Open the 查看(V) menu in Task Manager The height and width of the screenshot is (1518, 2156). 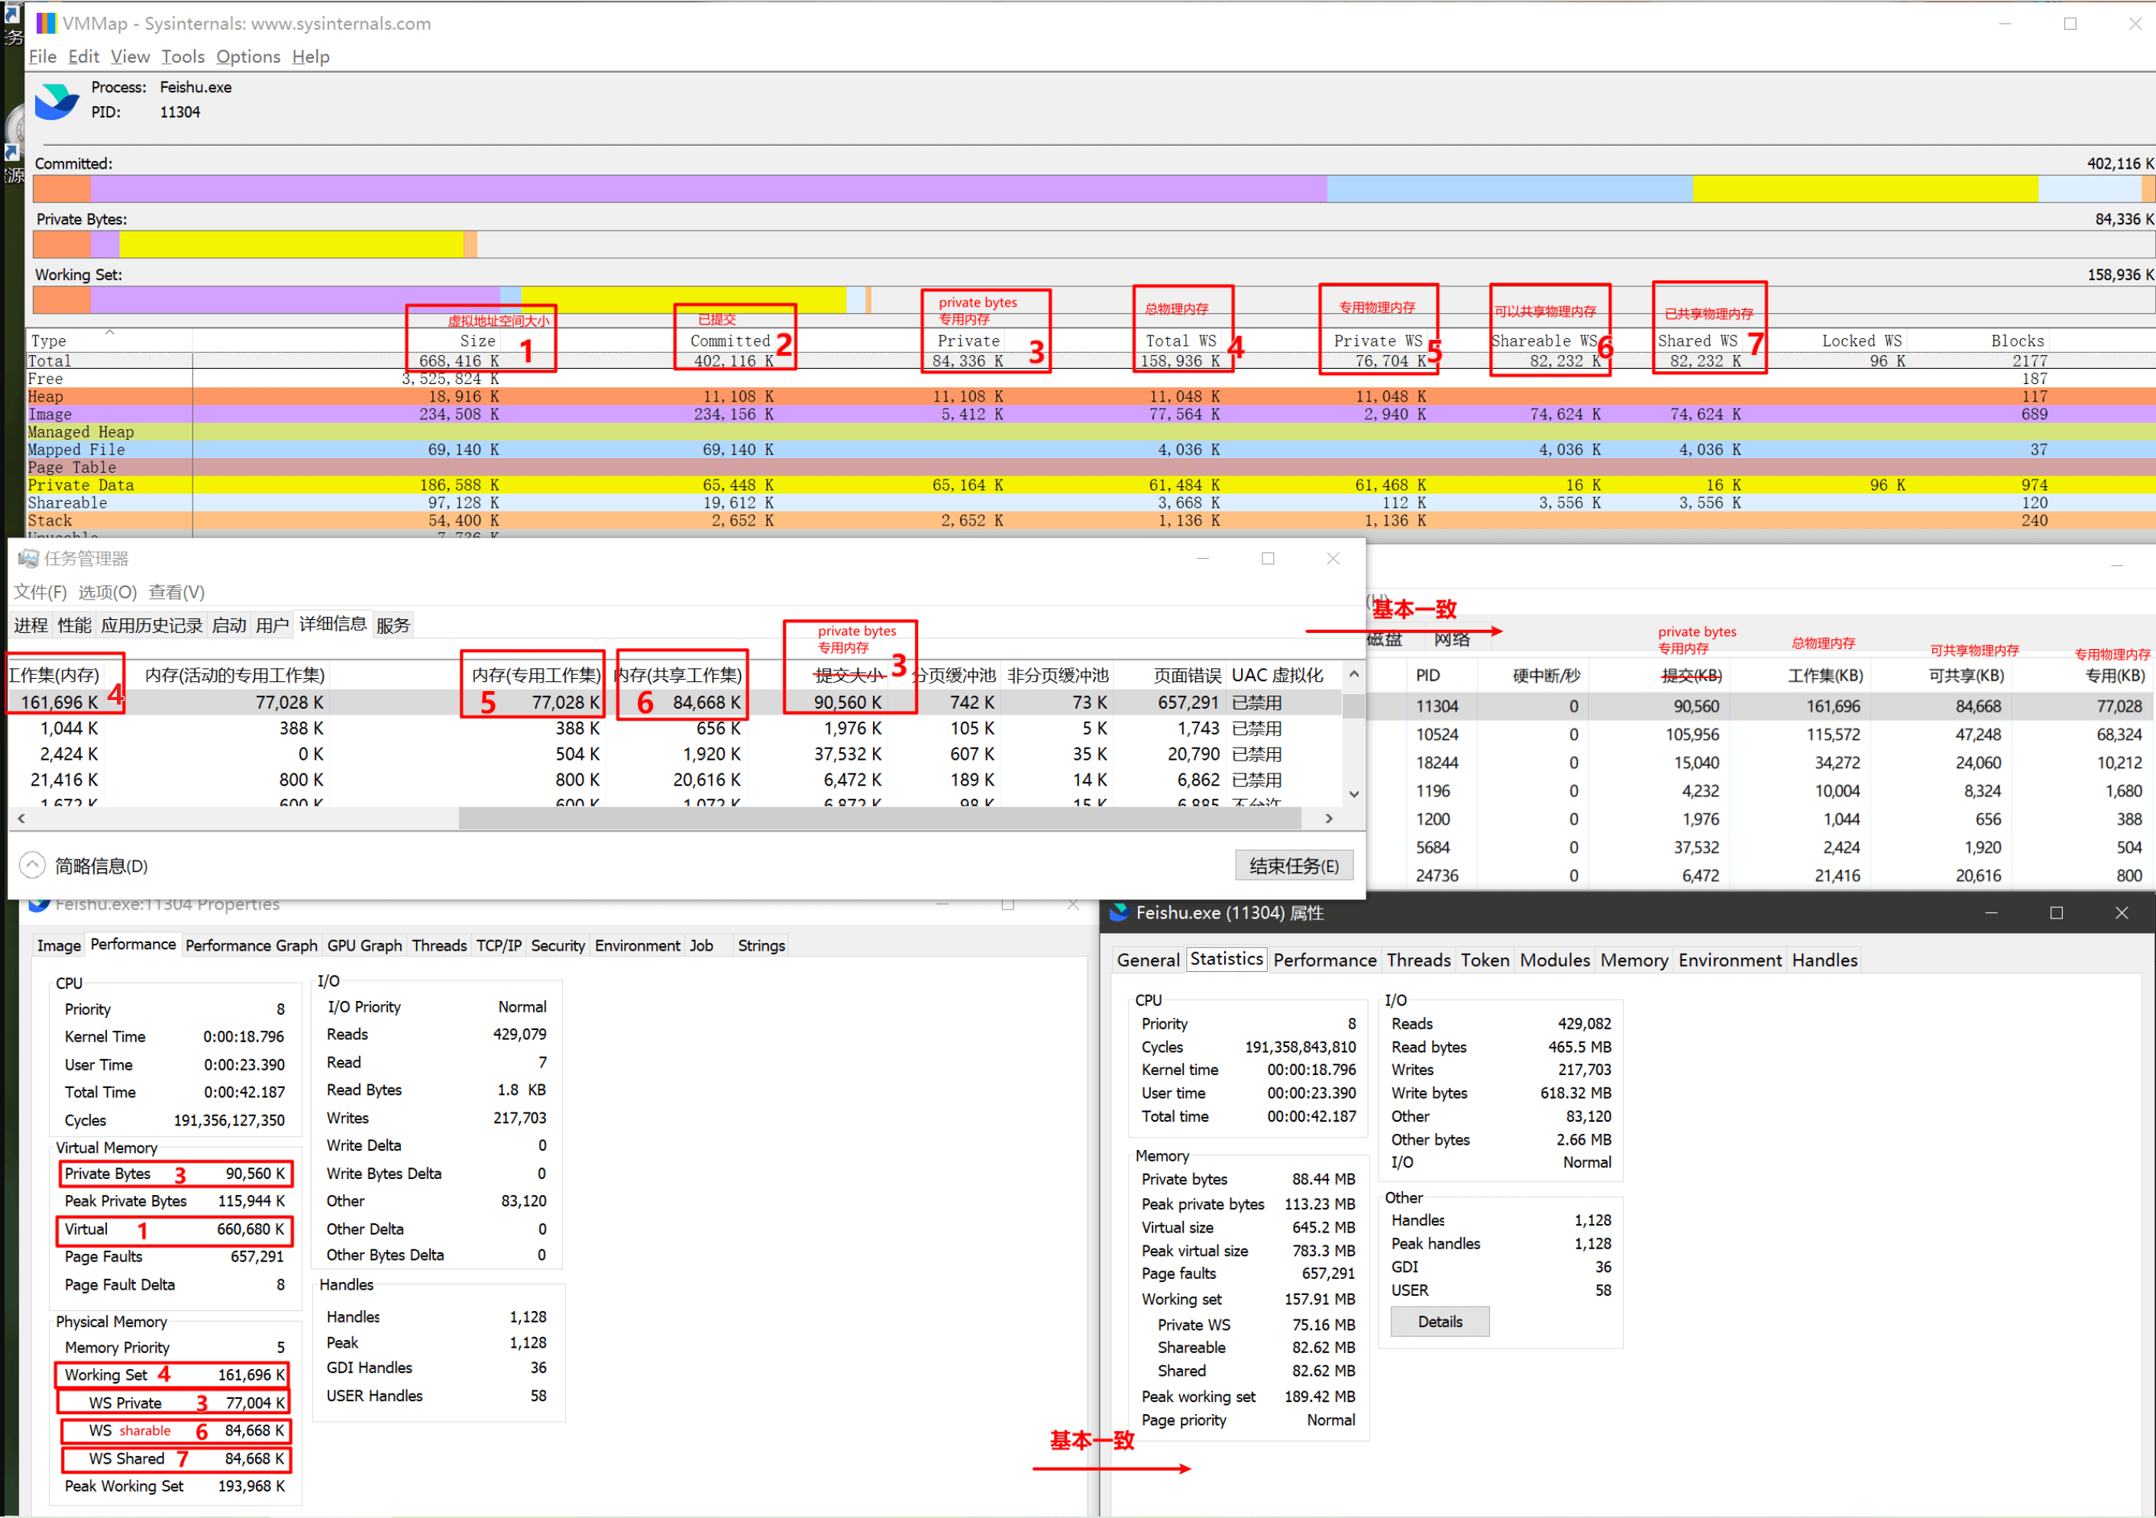(176, 593)
